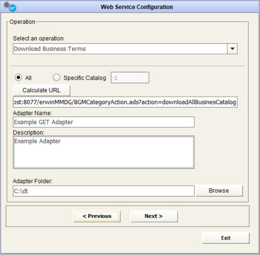Click the catalog ID field showing -1
The image size is (260, 255).
pyautogui.click(x=130, y=78)
